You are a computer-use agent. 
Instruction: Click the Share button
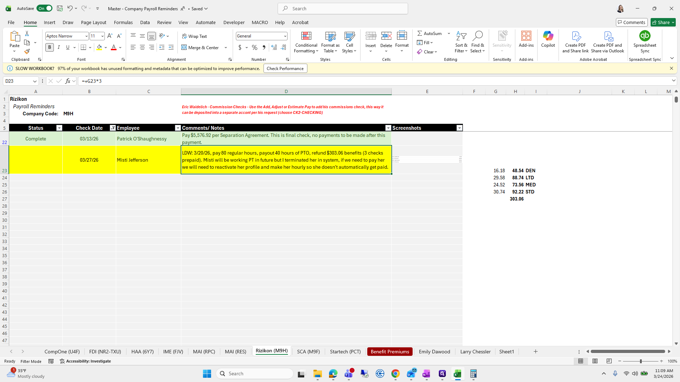(x=663, y=22)
